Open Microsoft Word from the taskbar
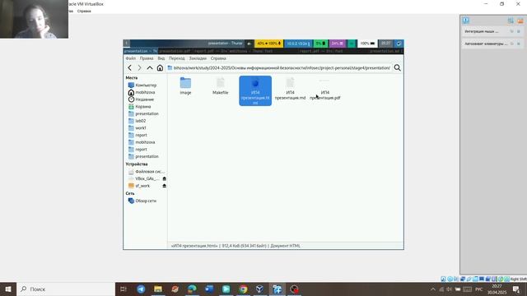The height and width of the screenshot is (296, 527). click(x=209, y=289)
